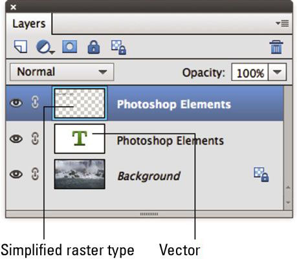
Task: Hide the simplified Photoshop Elements layer
Action: point(16,103)
